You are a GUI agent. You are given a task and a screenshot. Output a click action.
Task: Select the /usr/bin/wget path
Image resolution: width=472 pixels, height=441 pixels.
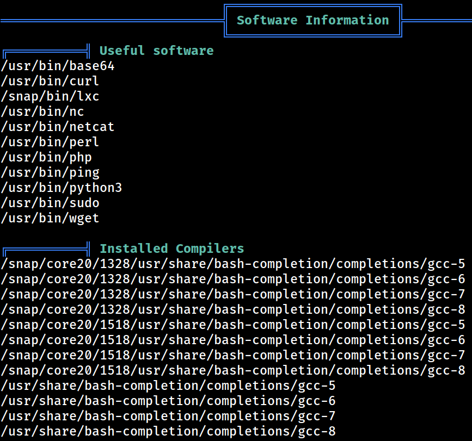(x=50, y=218)
